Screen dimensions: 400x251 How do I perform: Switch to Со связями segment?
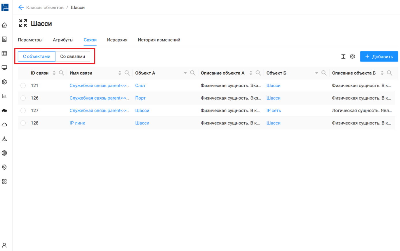tap(73, 56)
